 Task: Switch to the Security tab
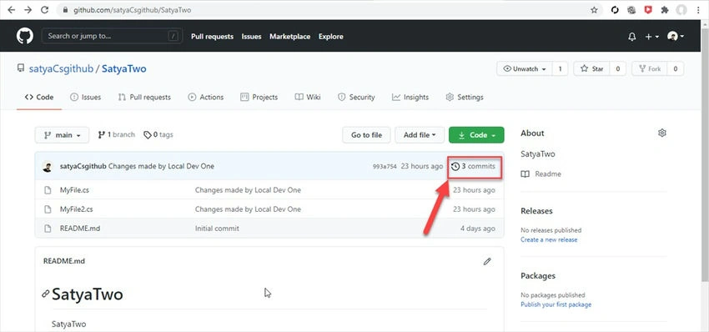356,98
